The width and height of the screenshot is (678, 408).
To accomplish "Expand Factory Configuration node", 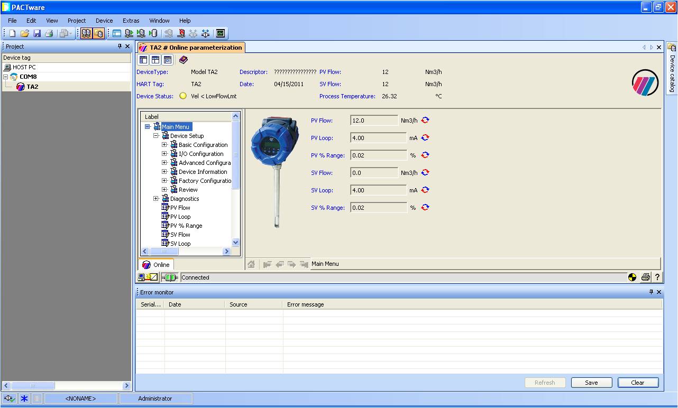I will pyautogui.click(x=164, y=181).
